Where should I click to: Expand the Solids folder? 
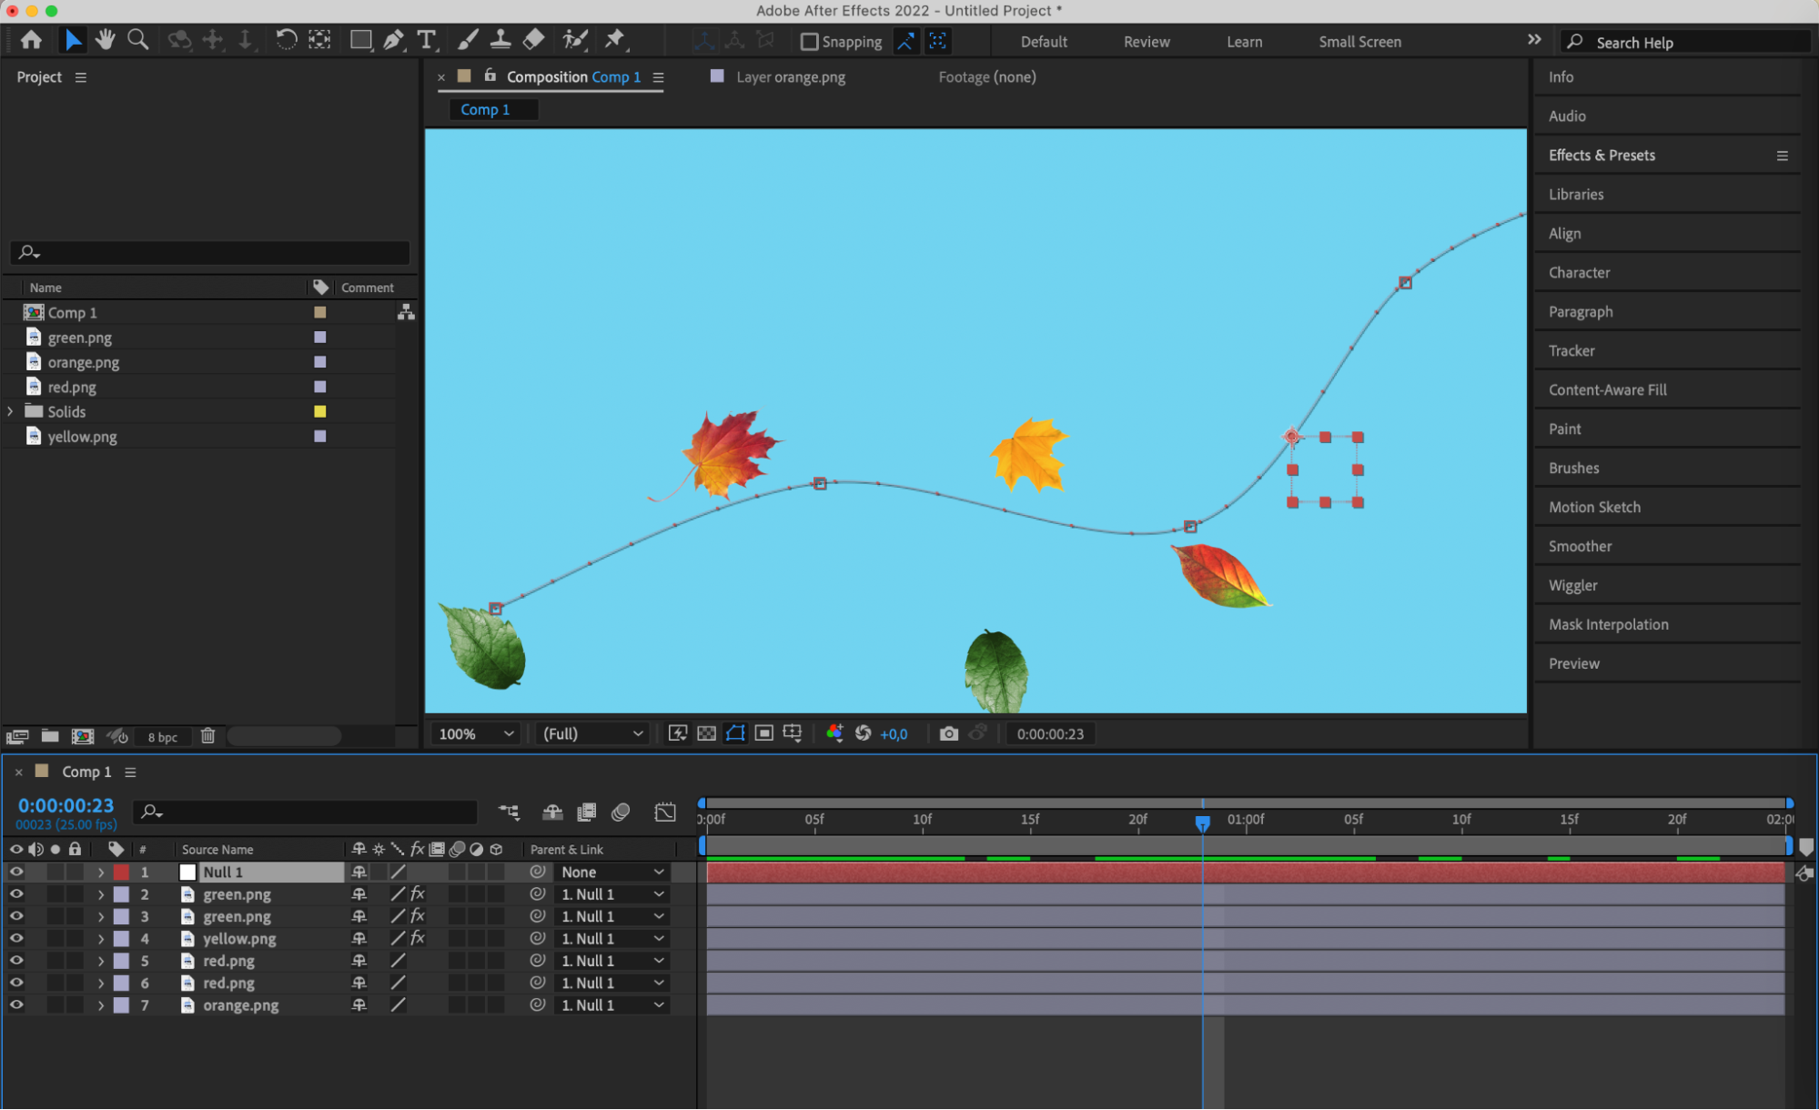tap(11, 411)
